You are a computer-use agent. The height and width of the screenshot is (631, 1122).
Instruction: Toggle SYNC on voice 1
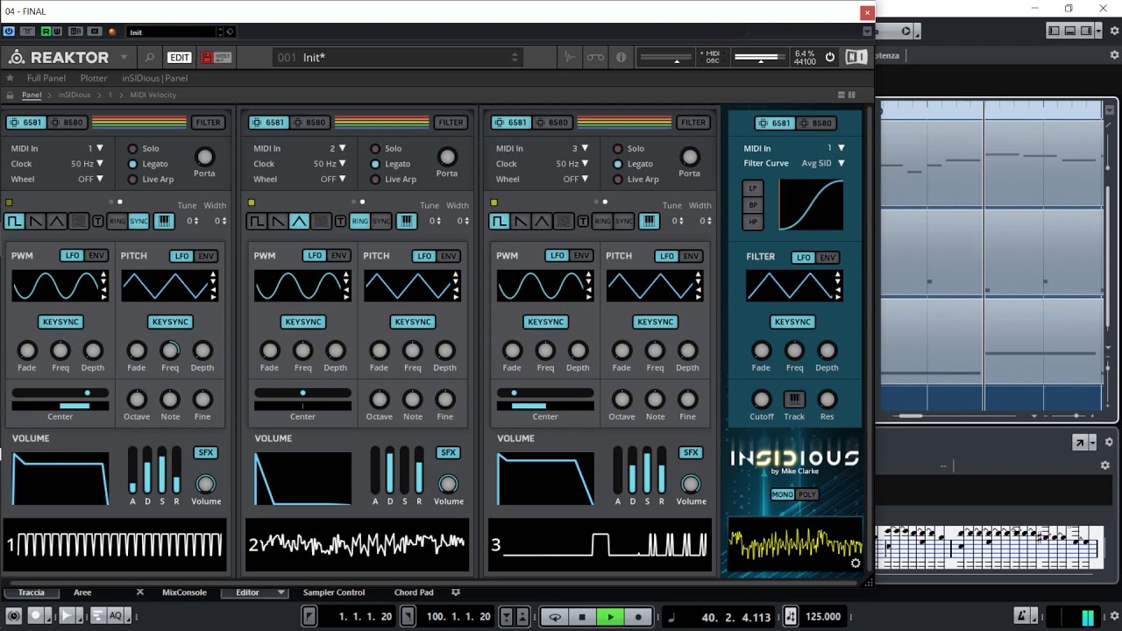tap(138, 221)
